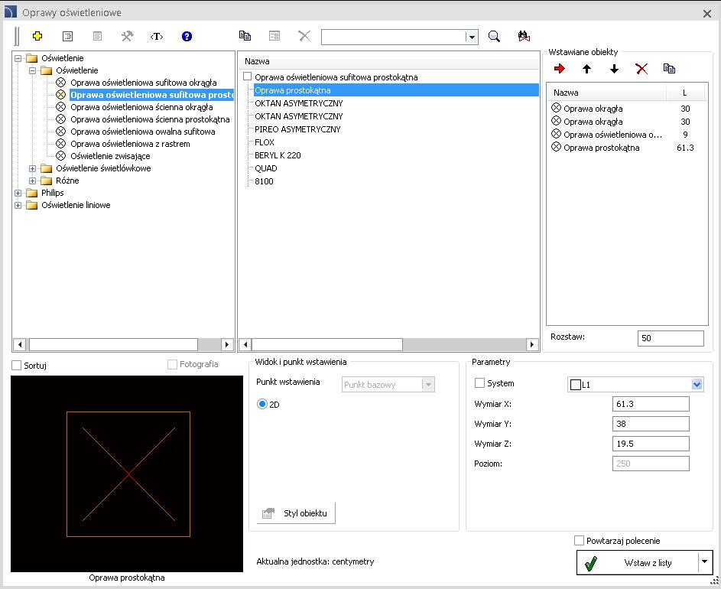Move inserted object up with black arrow
Image resolution: width=721 pixels, height=589 pixels.
[x=586, y=69]
